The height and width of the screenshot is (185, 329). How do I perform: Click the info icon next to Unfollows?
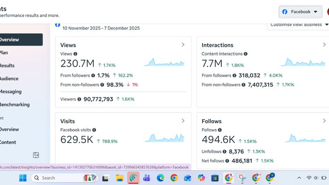point(224,151)
